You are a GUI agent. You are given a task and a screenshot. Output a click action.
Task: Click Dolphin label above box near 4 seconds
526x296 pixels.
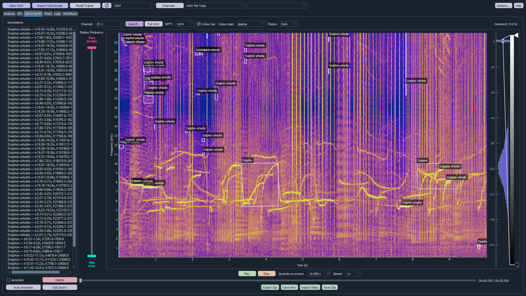click(x=247, y=160)
